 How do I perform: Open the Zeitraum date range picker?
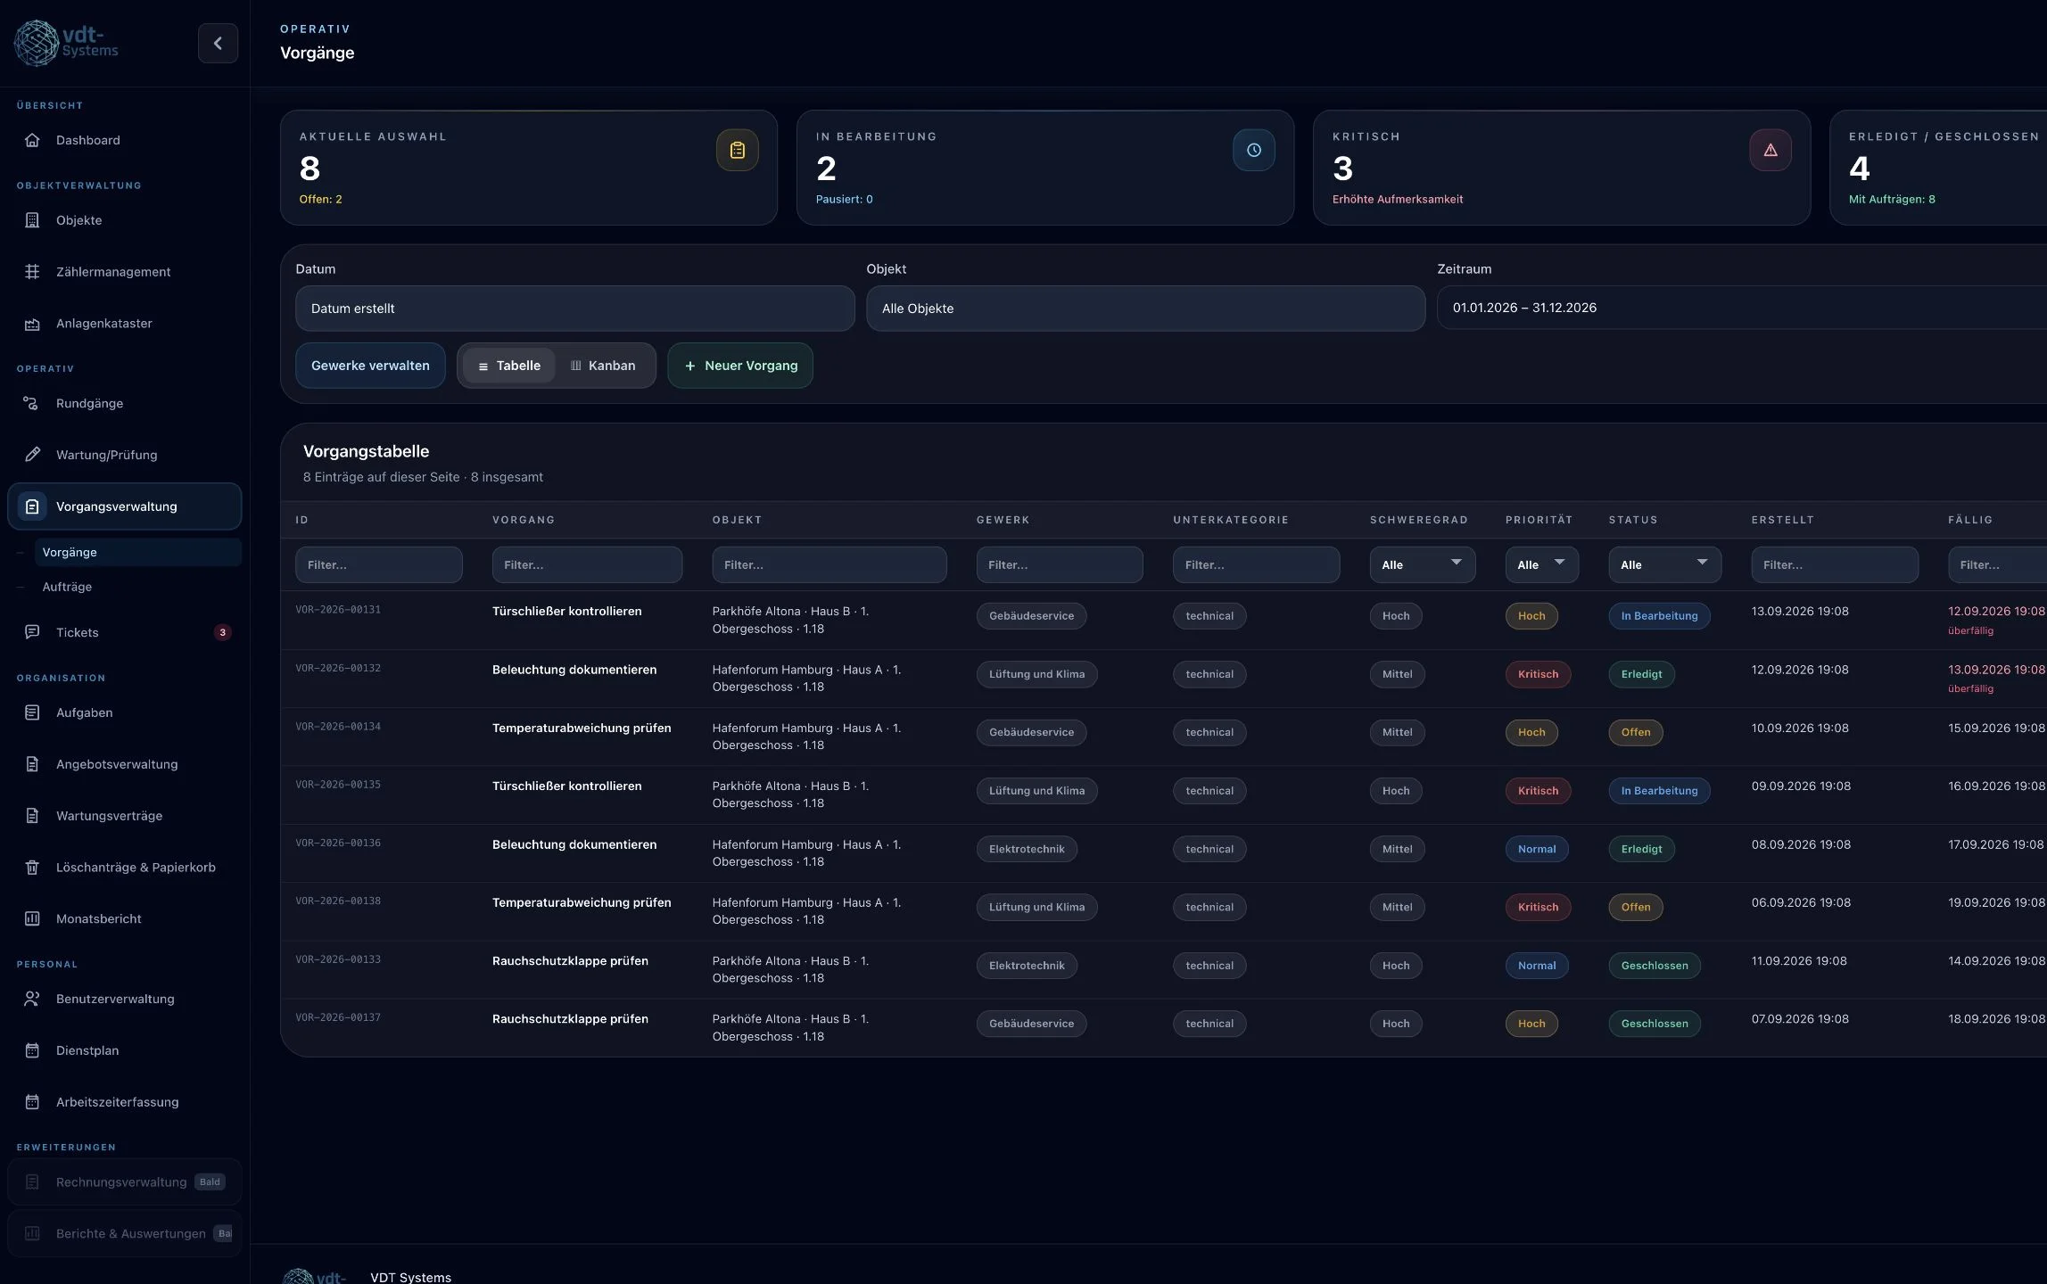coord(1741,308)
